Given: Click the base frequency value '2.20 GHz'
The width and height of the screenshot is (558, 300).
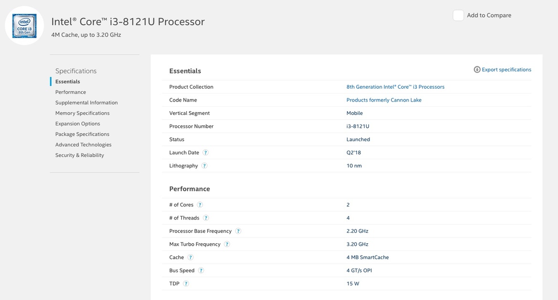Looking at the screenshot, I should (x=358, y=231).
